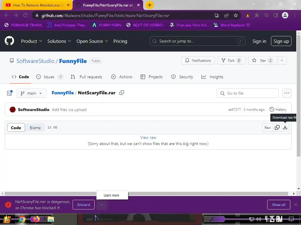Select the Code view toggle

click(x=16, y=128)
